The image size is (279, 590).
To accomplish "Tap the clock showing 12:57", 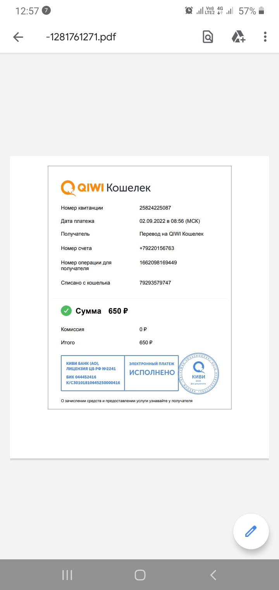I will [27, 11].
